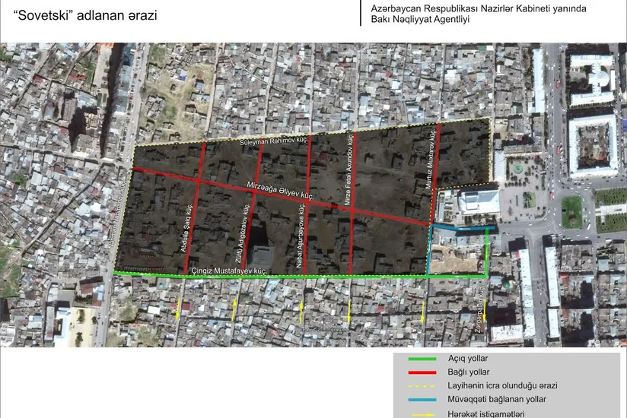Click the Mirzəağa Əliyev küç. street label

point(280,191)
